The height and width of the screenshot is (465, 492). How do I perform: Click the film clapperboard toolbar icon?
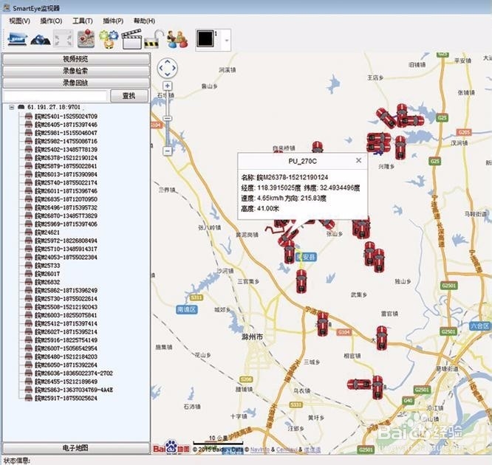(x=131, y=39)
